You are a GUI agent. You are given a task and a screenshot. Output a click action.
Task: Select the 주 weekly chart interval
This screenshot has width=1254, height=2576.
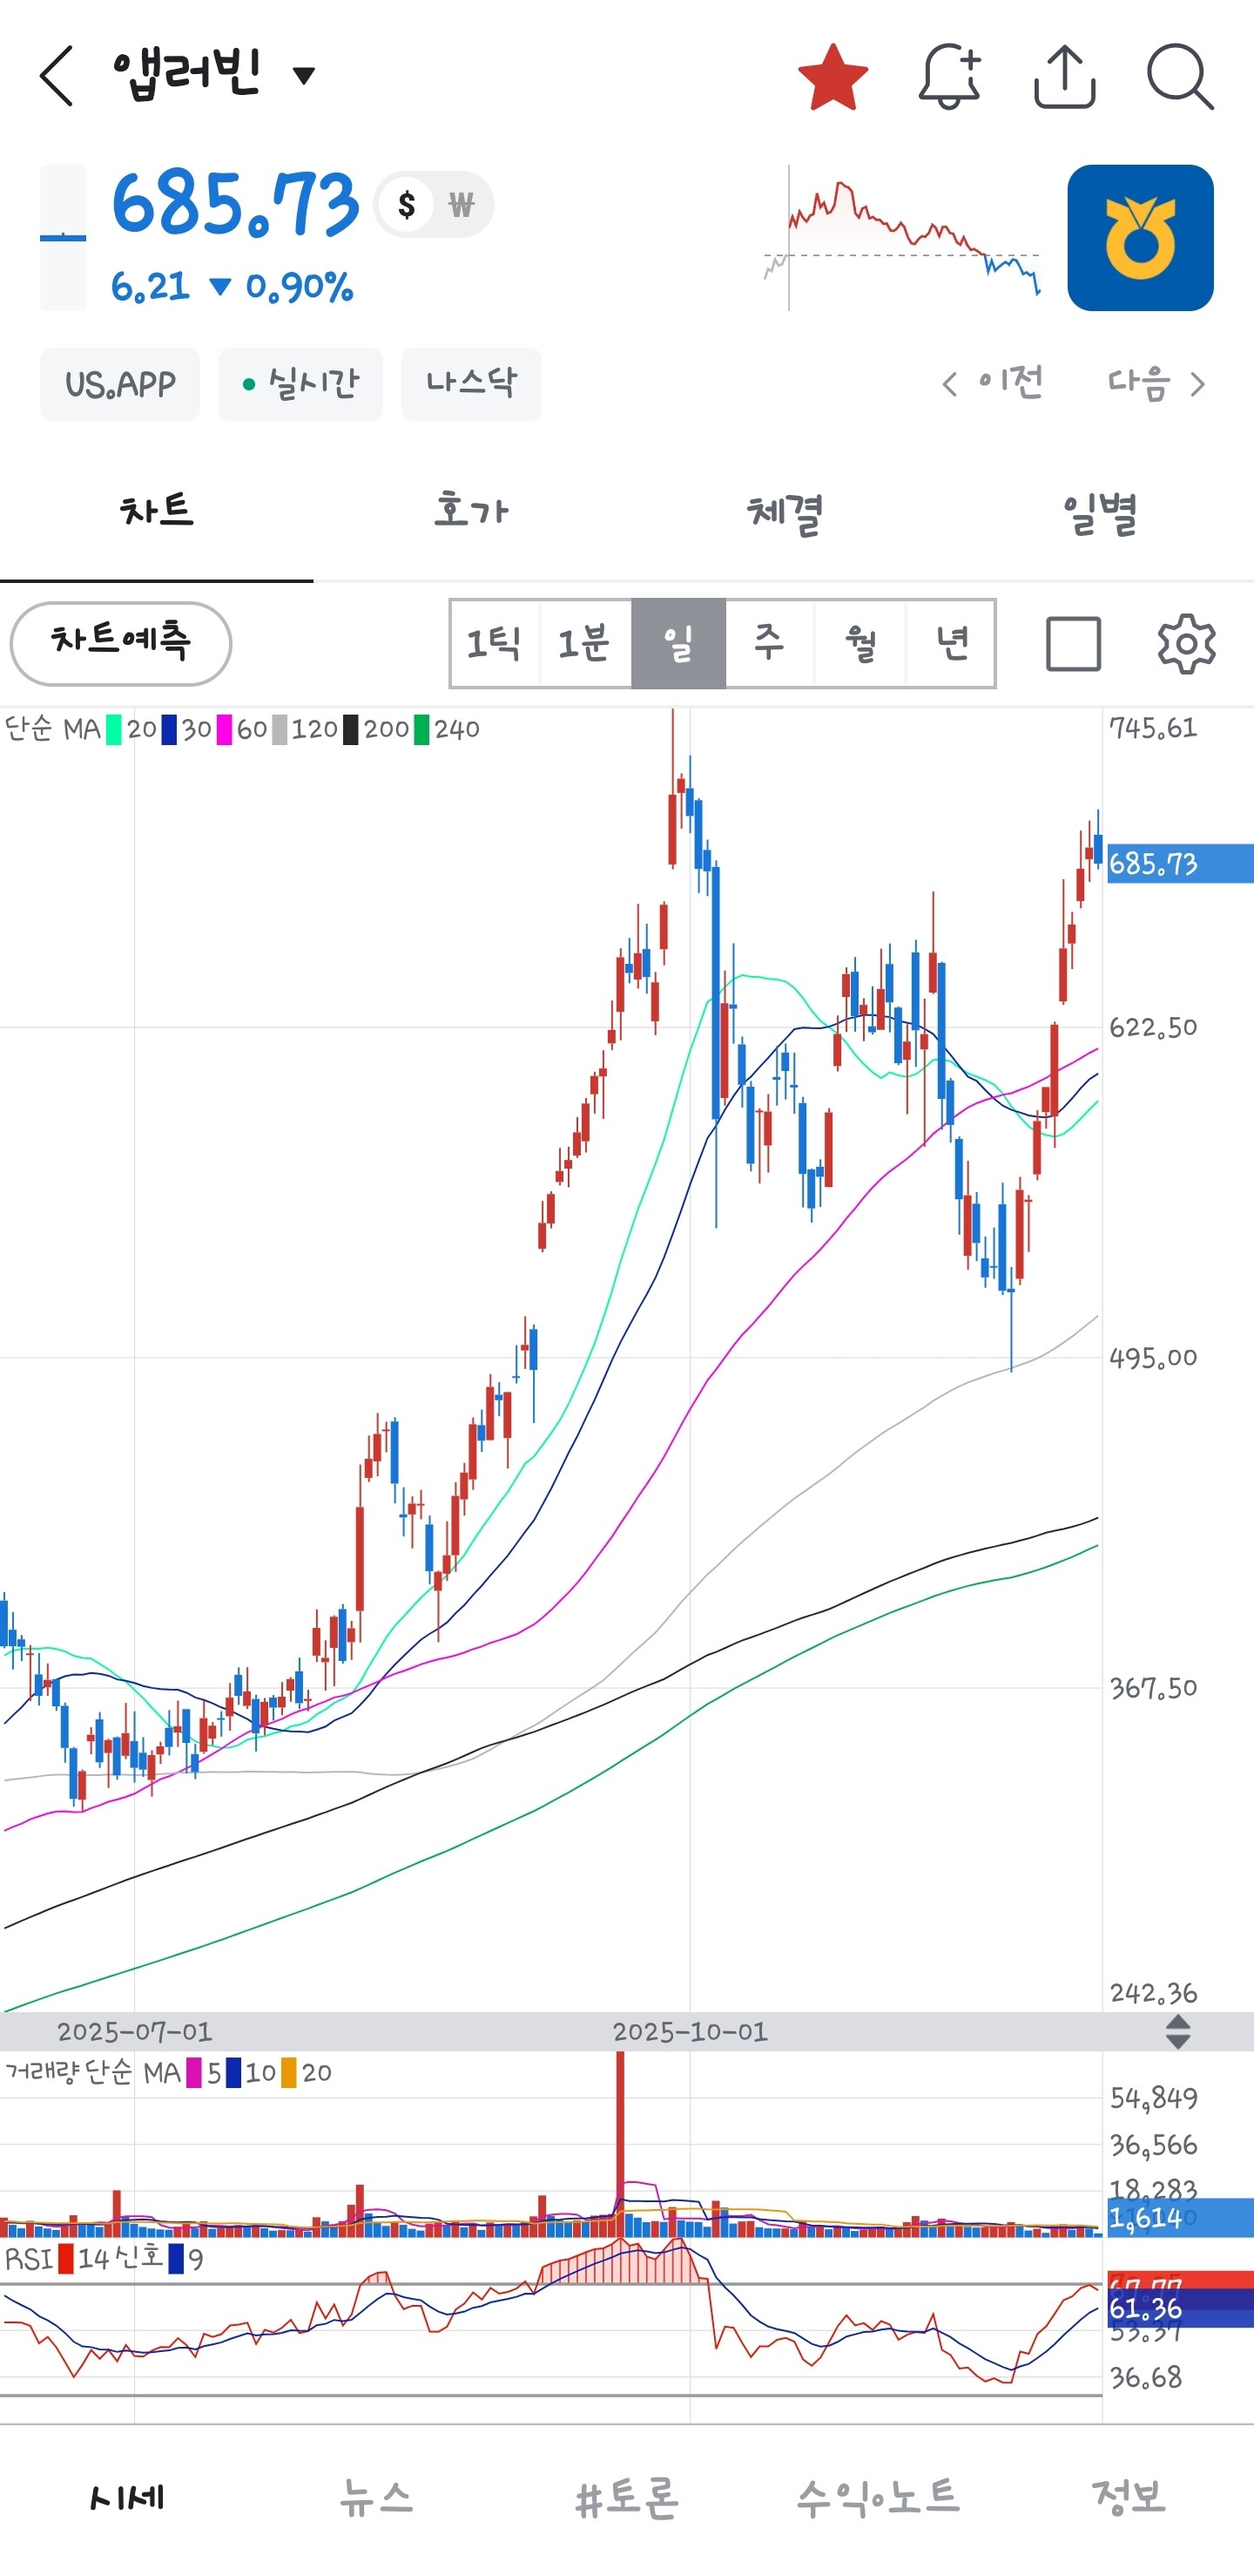[x=770, y=644]
